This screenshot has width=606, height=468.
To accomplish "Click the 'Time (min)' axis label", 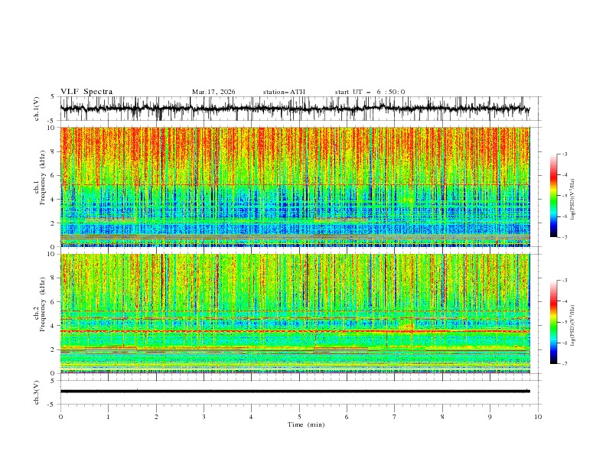I will pos(306,424).
